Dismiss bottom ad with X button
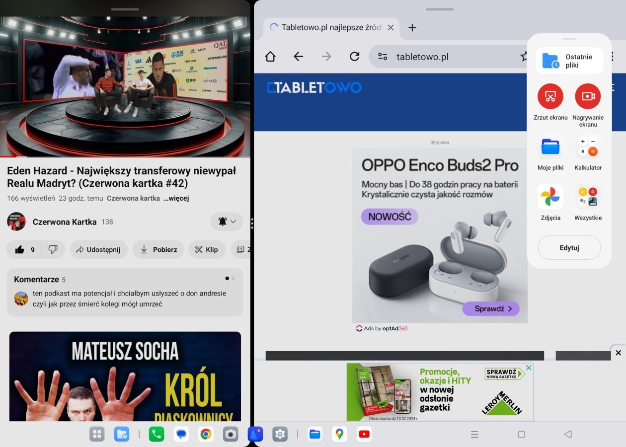This screenshot has height=447, width=626. pos(618,353)
